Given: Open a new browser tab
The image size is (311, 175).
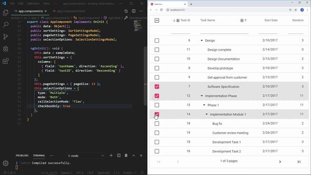Looking at the screenshot, I should coord(191,4).
